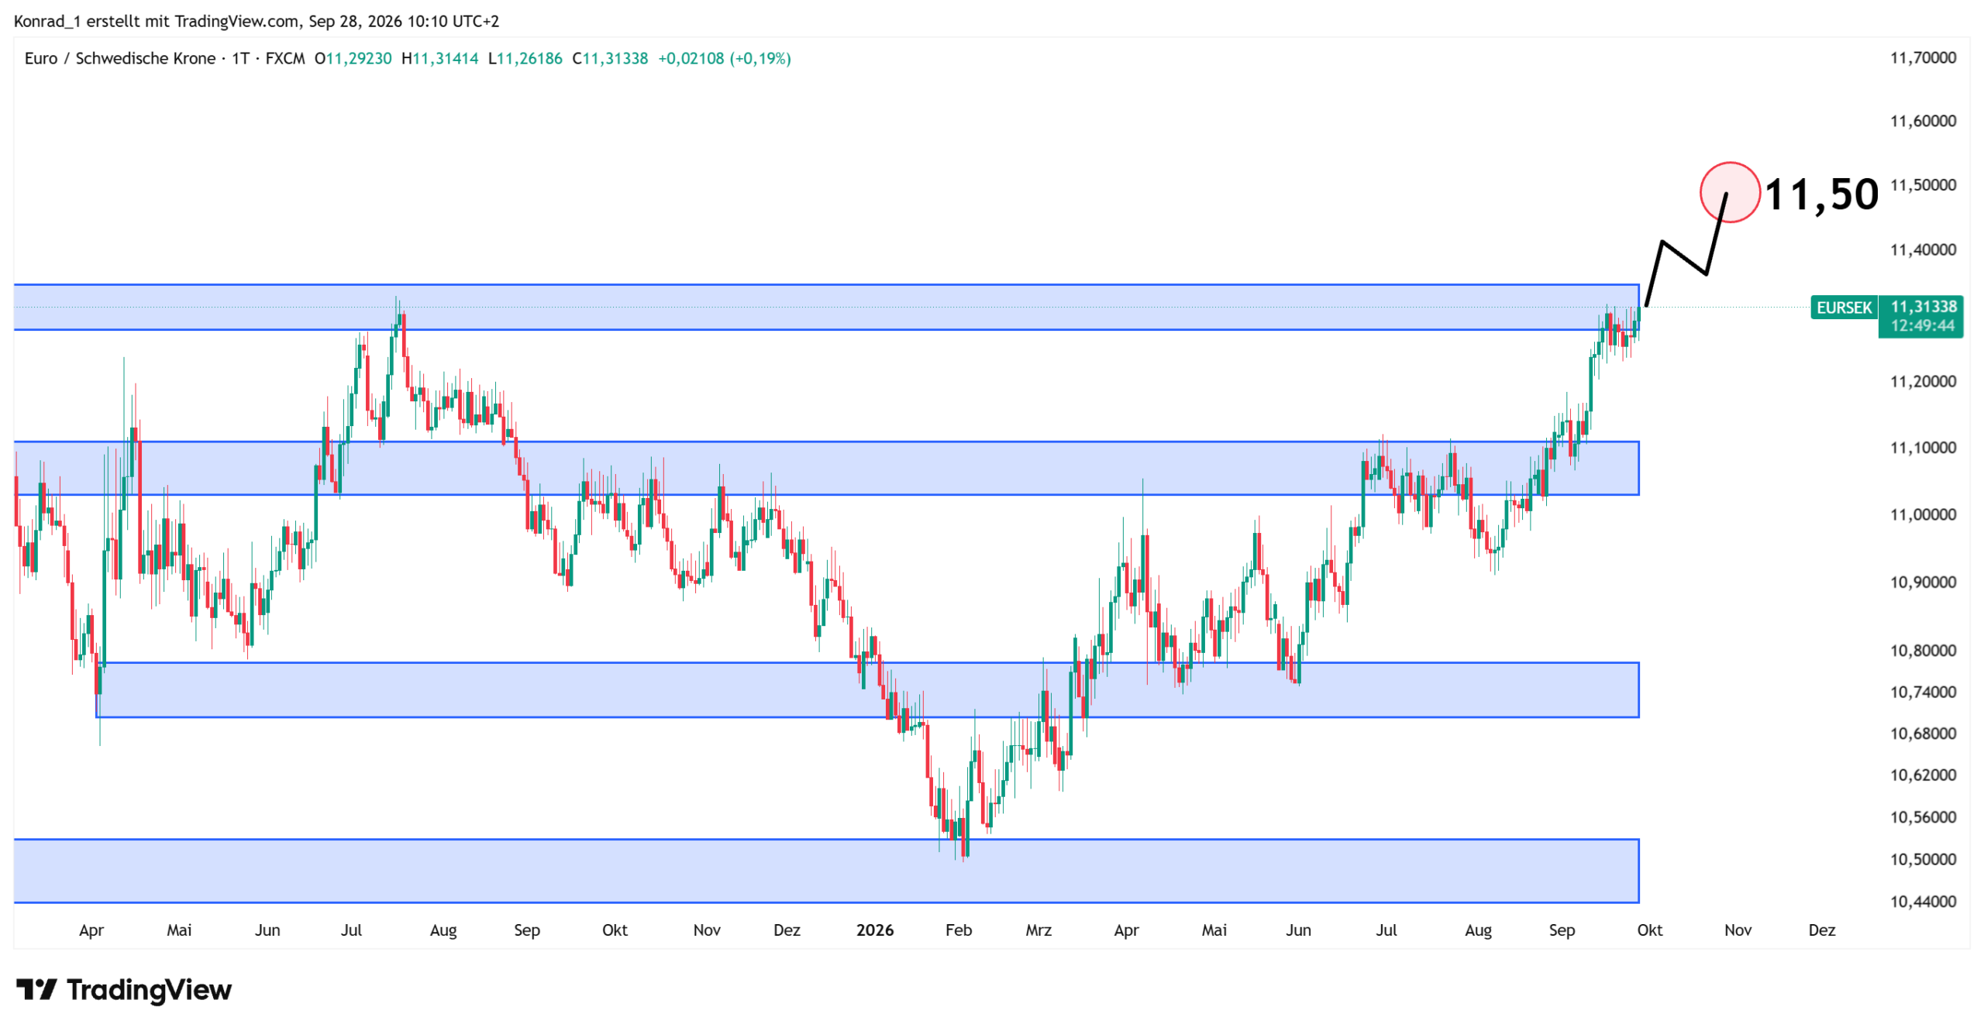Viewport: 1984px width, 1031px height.
Task: Click the 11,50000 price axis label
Action: pos(1922,184)
